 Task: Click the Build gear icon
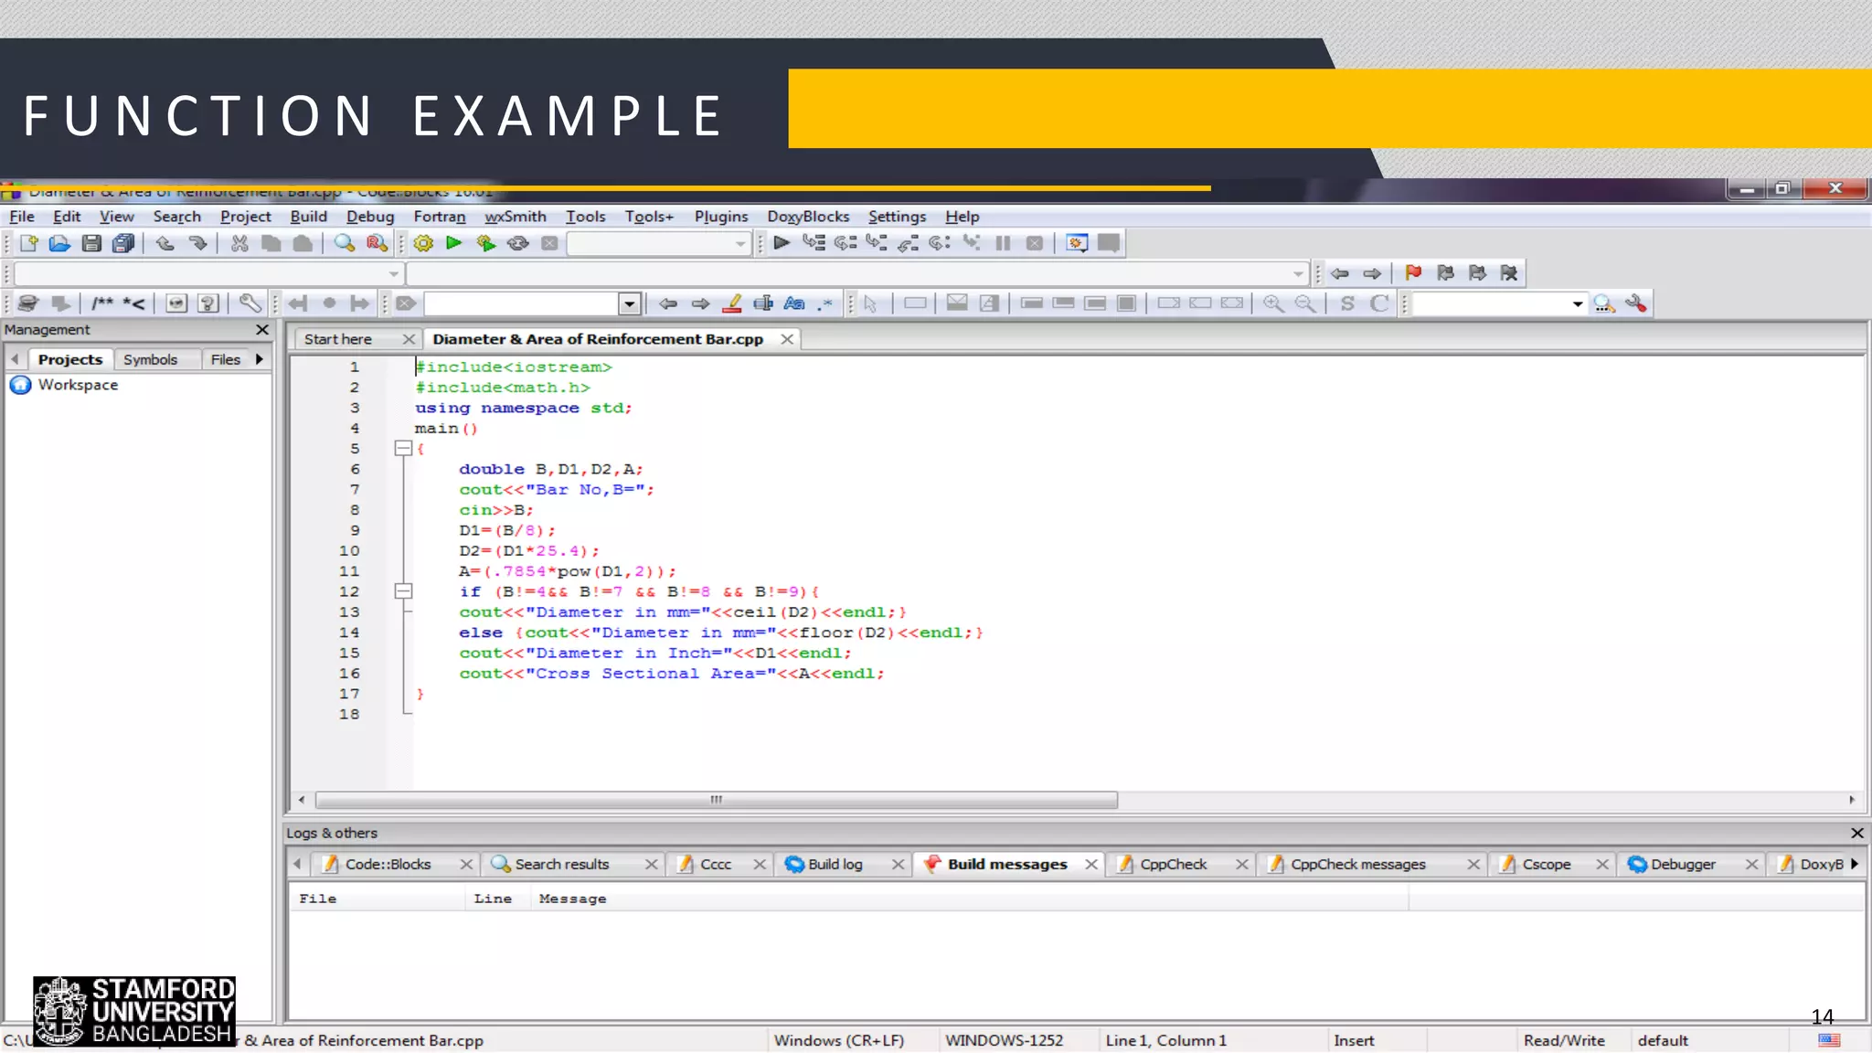coord(423,243)
